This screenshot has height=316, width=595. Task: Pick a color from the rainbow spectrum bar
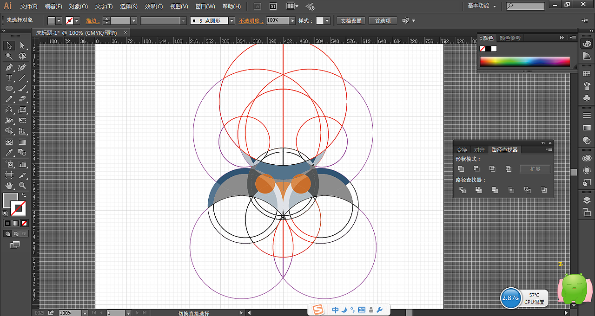524,61
